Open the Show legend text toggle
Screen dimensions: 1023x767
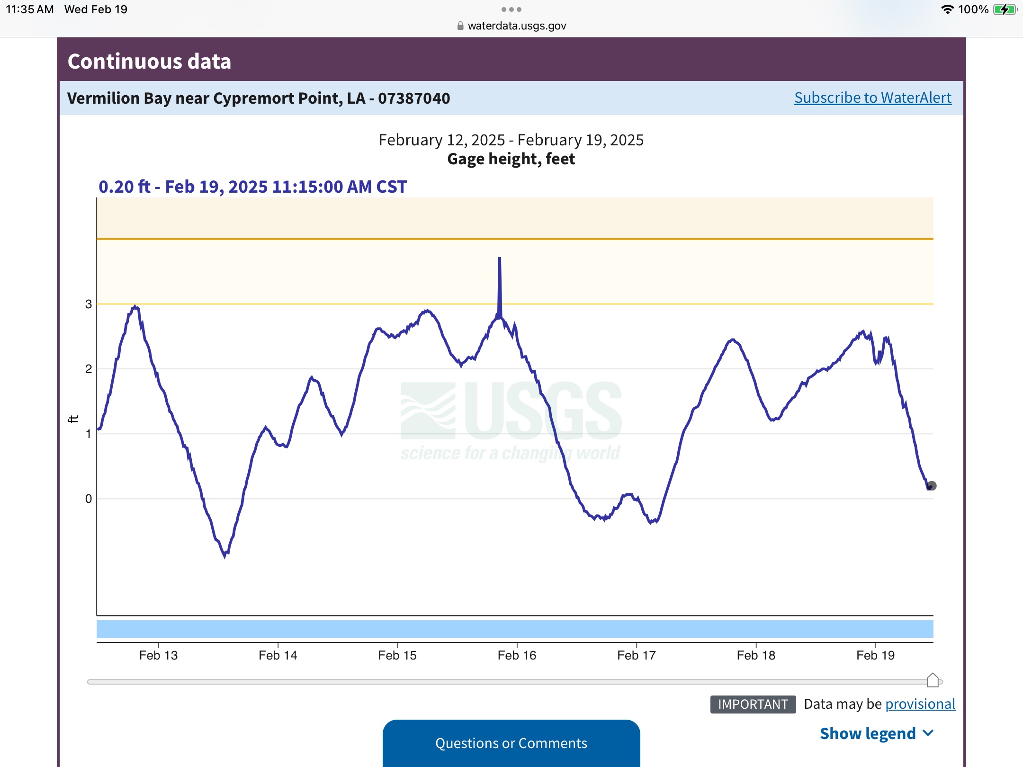(868, 733)
